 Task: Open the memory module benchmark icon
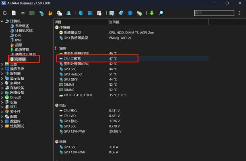(x=32, y=13)
